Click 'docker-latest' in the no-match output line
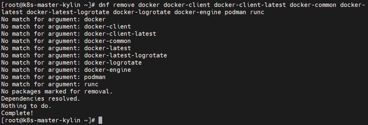Screen dimensions: 368x125 pos(108,48)
